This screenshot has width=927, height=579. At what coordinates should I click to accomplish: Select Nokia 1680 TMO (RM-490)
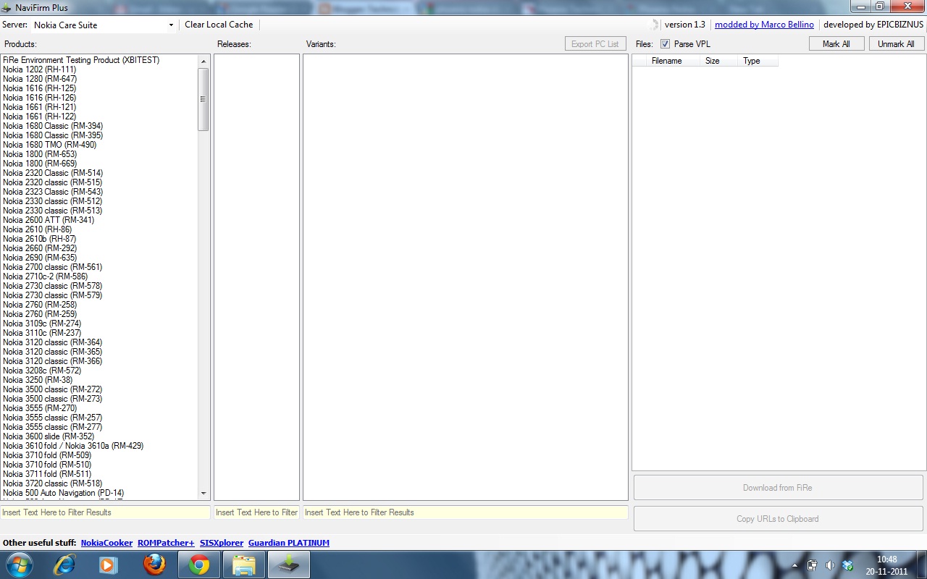pyautogui.click(x=49, y=145)
